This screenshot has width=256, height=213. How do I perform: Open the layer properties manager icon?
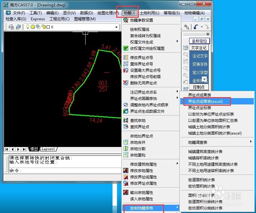pyautogui.click(x=11, y=27)
